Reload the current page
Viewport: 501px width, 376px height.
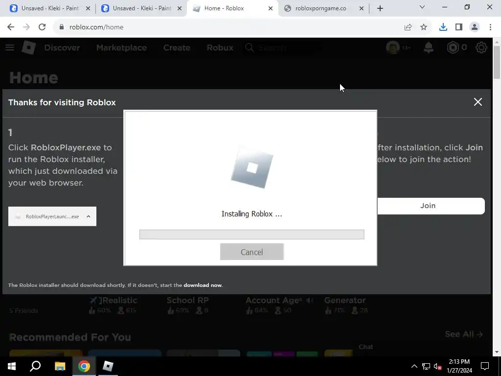(x=42, y=27)
